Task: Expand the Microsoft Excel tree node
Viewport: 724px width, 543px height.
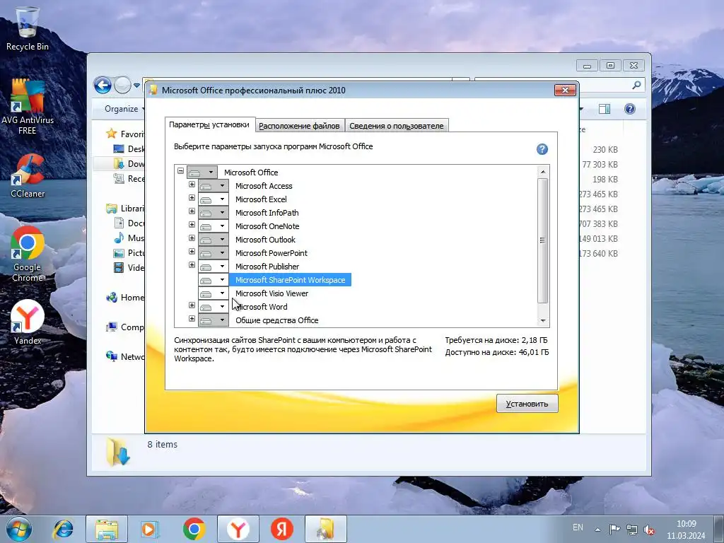Action: pos(192,198)
